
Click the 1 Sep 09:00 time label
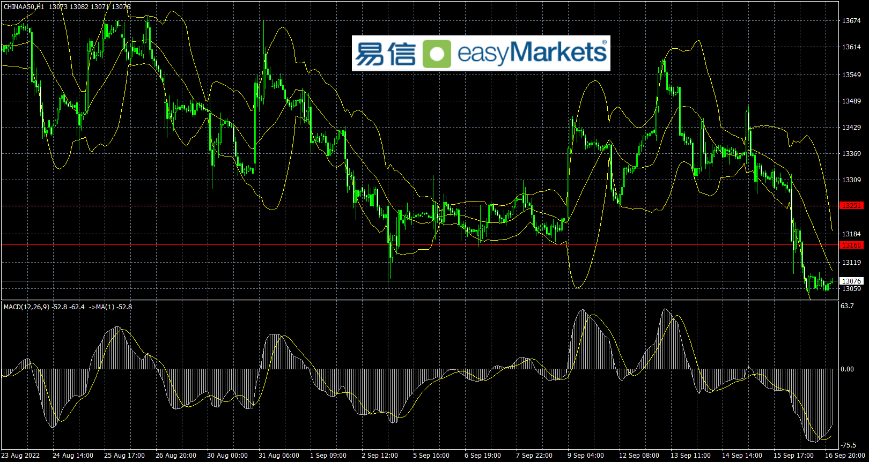click(x=328, y=456)
